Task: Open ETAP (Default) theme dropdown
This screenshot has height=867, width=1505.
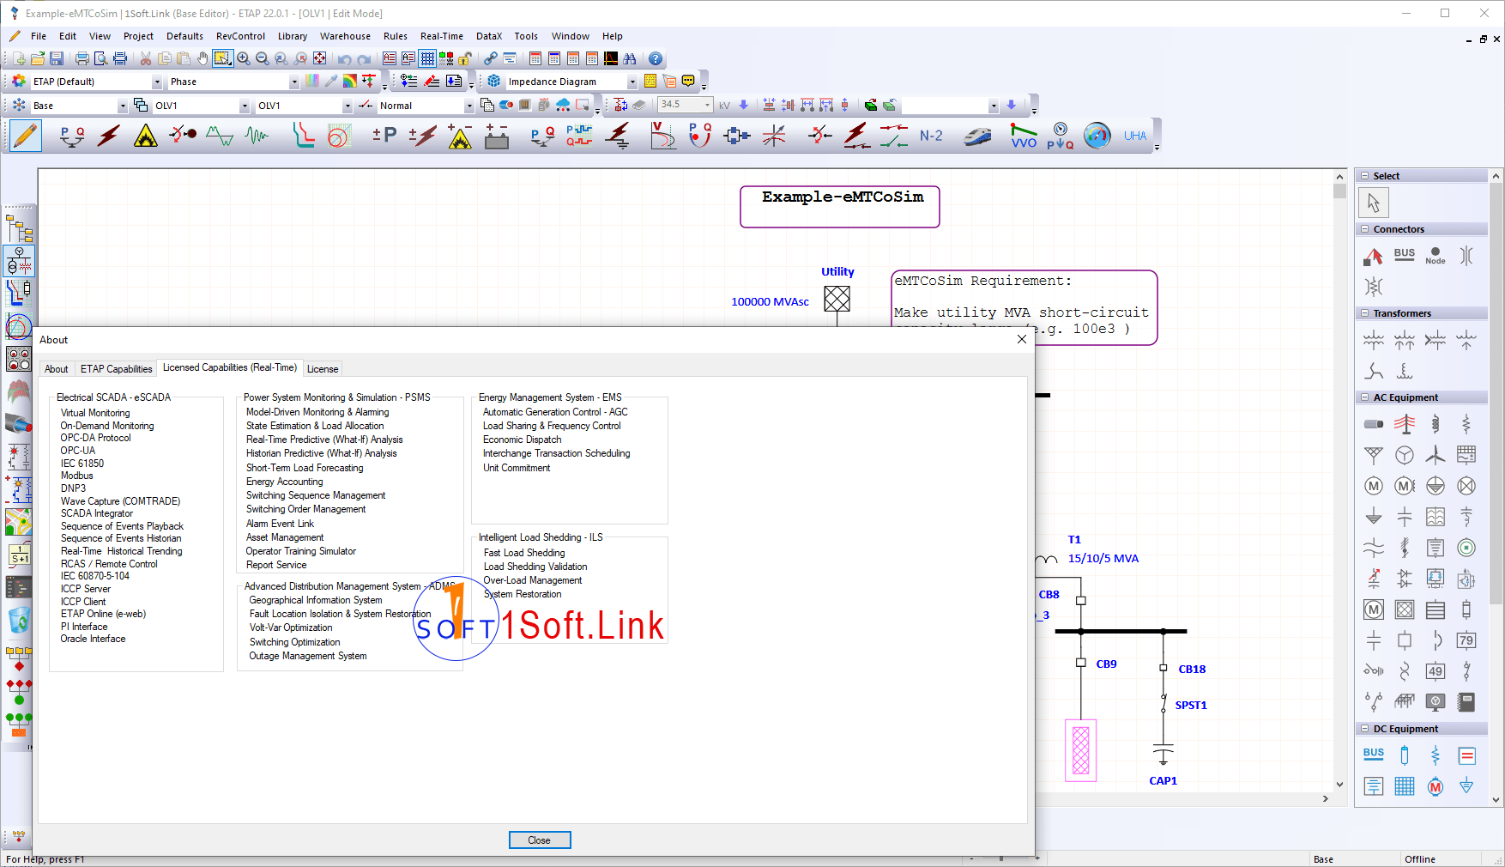Action: click(157, 82)
